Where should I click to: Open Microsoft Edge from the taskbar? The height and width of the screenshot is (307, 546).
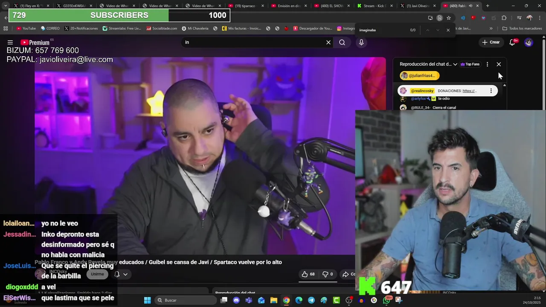(x=299, y=300)
